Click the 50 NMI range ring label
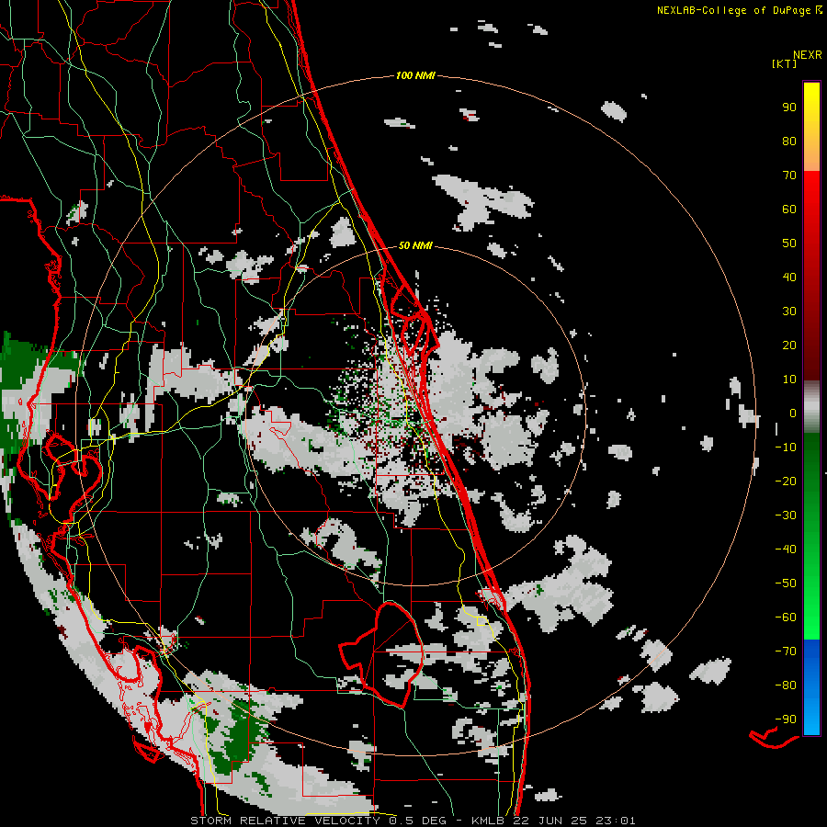 [x=415, y=245]
